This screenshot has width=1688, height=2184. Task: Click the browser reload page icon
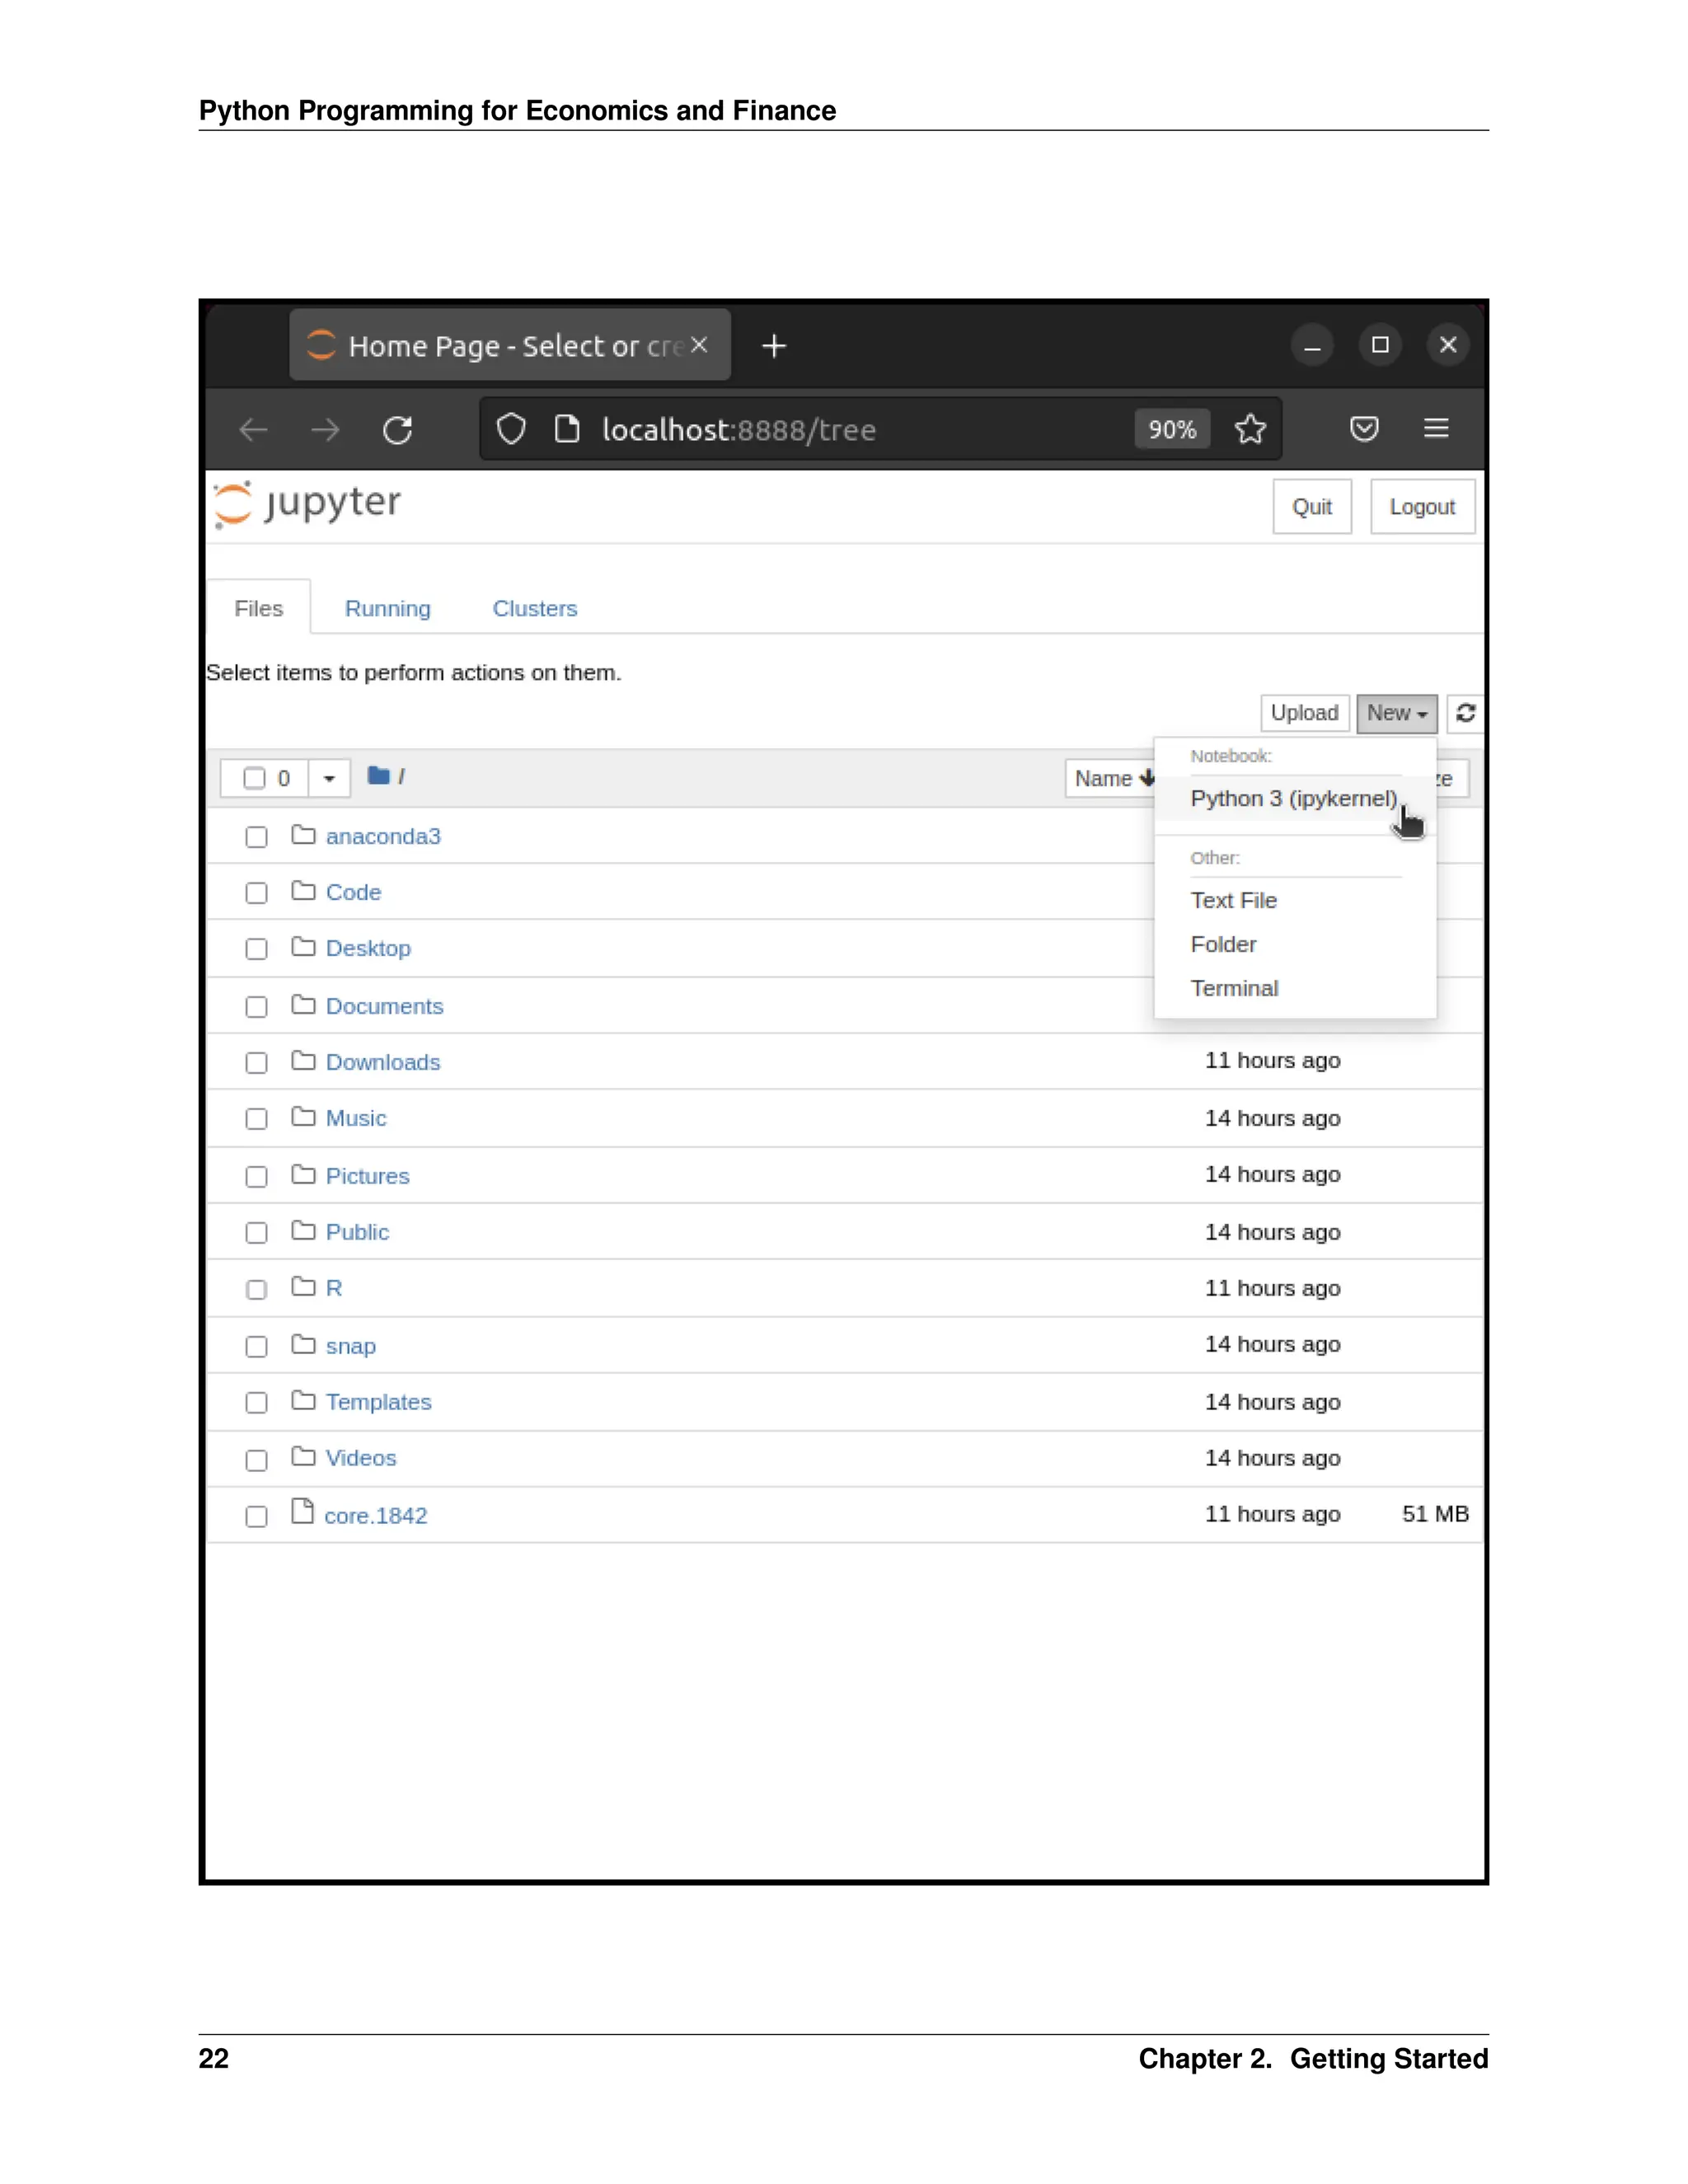[398, 430]
